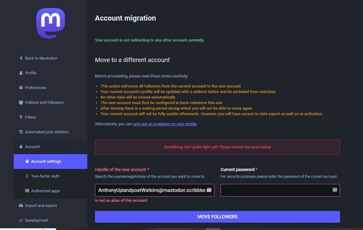Image resolution: width=363 pixels, height=230 pixels.
Task: Click the Import and export cloud icon
Action: coord(21,205)
